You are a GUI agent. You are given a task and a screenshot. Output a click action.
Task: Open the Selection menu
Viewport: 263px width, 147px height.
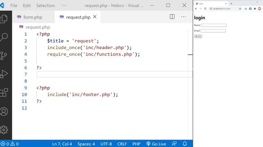[46, 5]
